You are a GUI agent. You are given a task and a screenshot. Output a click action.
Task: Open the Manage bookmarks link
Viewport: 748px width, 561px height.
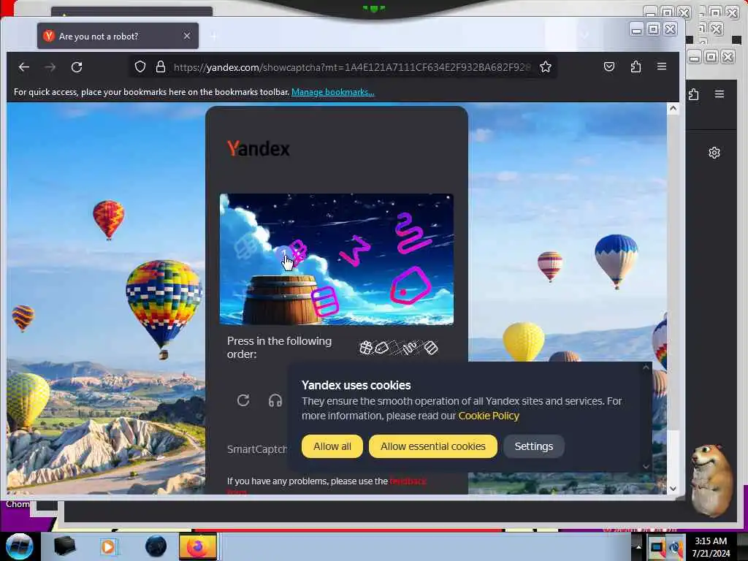332,92
